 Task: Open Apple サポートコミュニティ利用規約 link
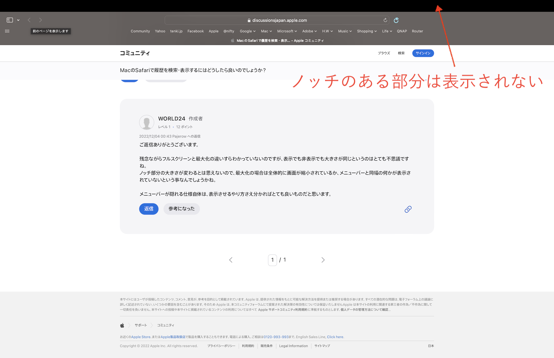click(x=283, y=310)
